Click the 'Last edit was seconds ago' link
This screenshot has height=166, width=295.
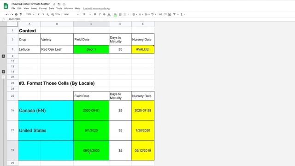point(97,8)
